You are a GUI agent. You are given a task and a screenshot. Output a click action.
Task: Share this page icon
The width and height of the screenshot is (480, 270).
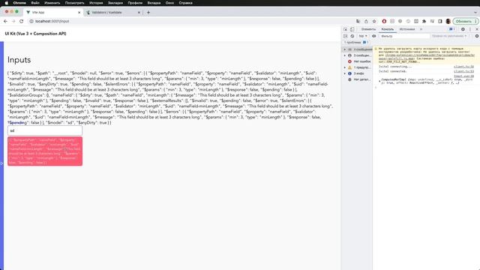tap(366, 21)
